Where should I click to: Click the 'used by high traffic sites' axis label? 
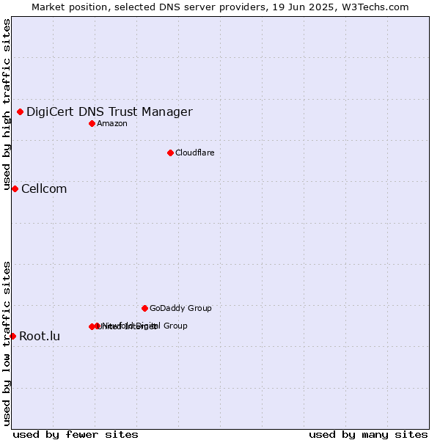pyautogui.click(x=7, y=104)
